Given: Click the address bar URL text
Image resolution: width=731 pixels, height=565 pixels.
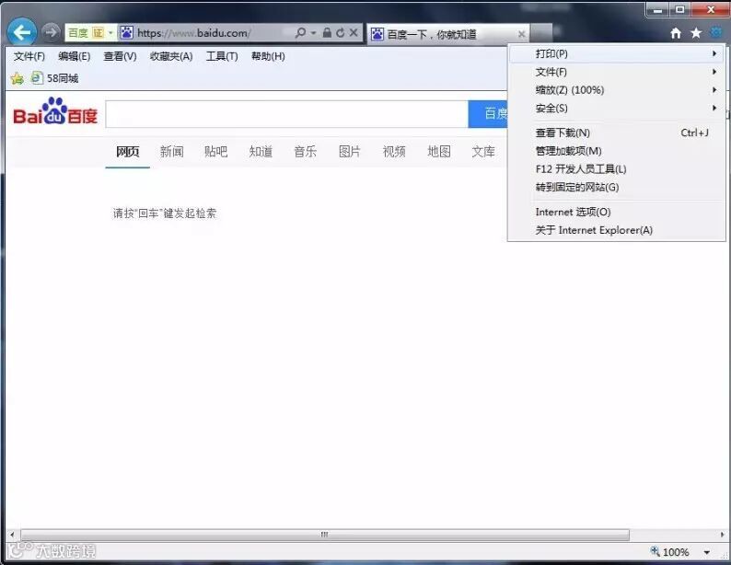Looking at the screenshot, I should [x=193, y=32].
